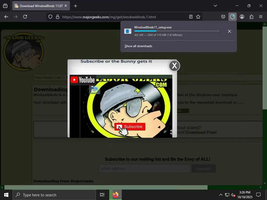Open the MajorGeeks.Com breadcrumb link
Viewport: 267px width, 200px height.
(48, 78)
